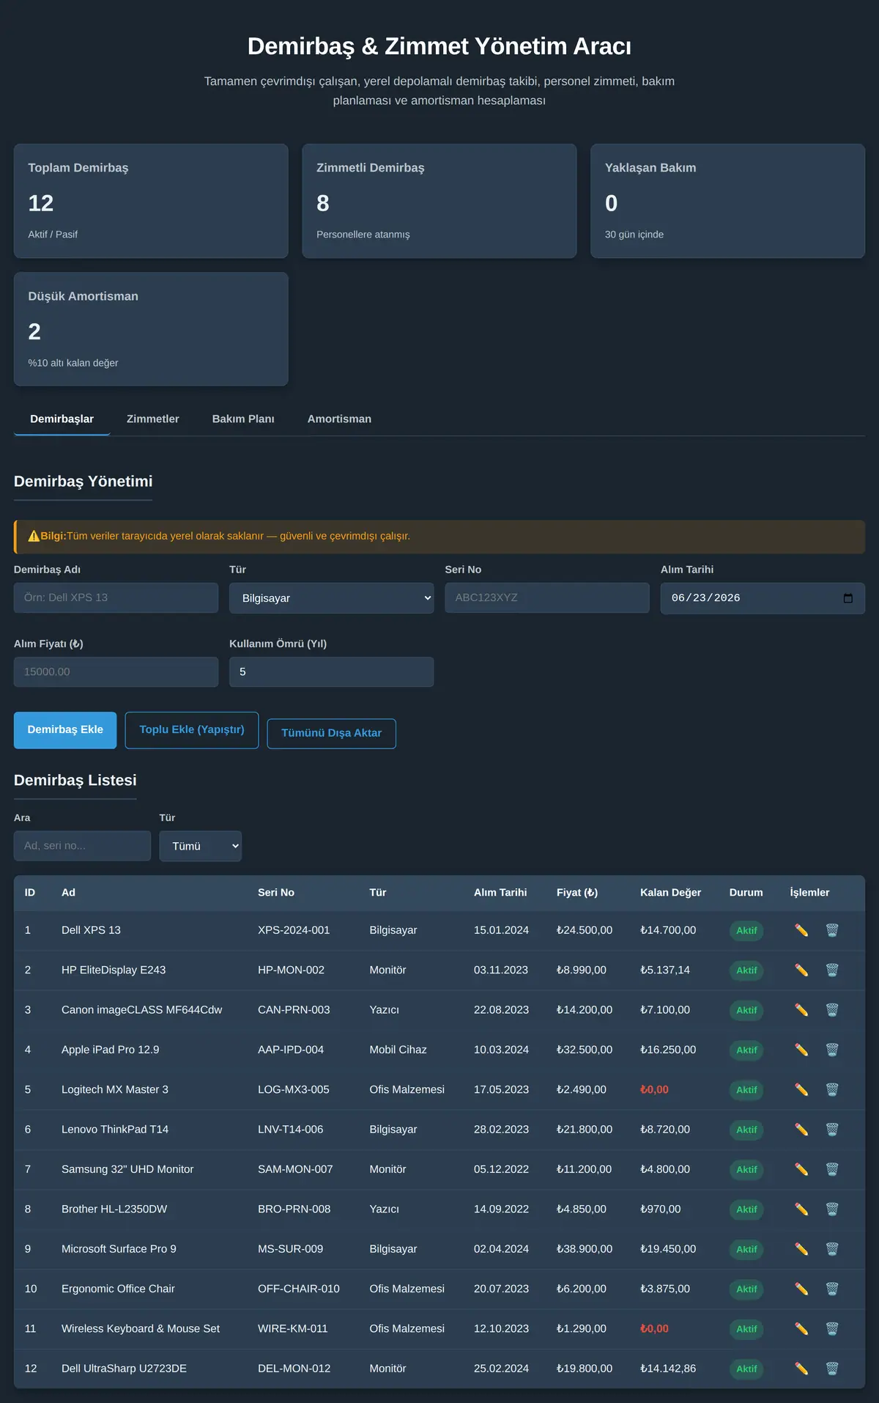
Task: Click into the Seri No field
Action: 547,597
